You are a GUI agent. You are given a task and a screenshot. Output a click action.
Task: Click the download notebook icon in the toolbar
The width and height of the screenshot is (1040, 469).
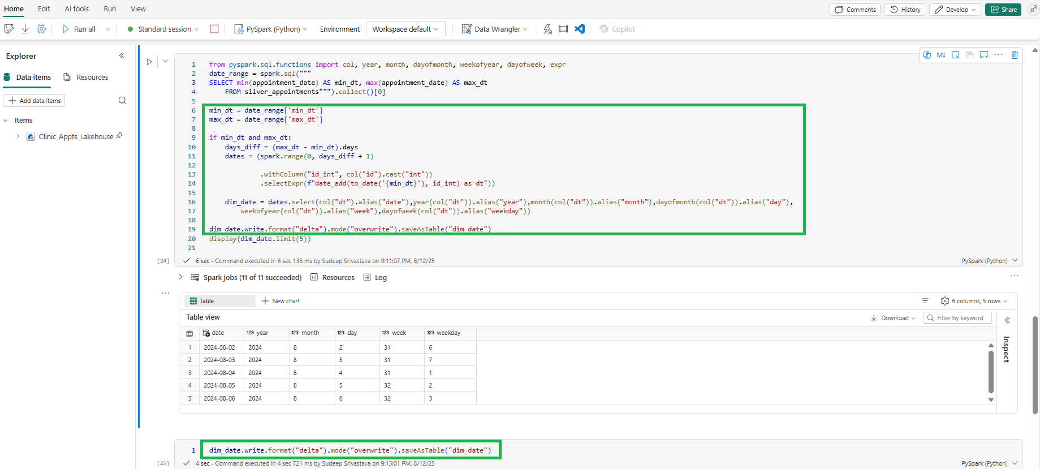click(x=25, y=29)
